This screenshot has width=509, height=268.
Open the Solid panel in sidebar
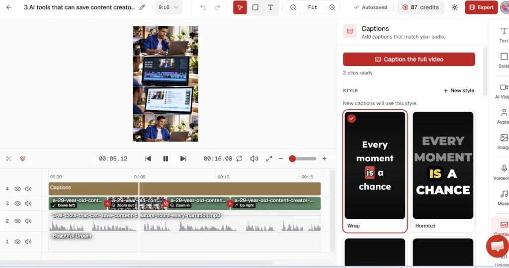504,60
